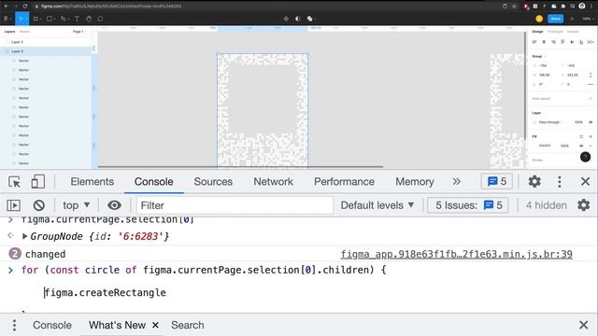Select the Comment tool
The height and width of the screenshot is (336, 598).
[x=100, y=19]
